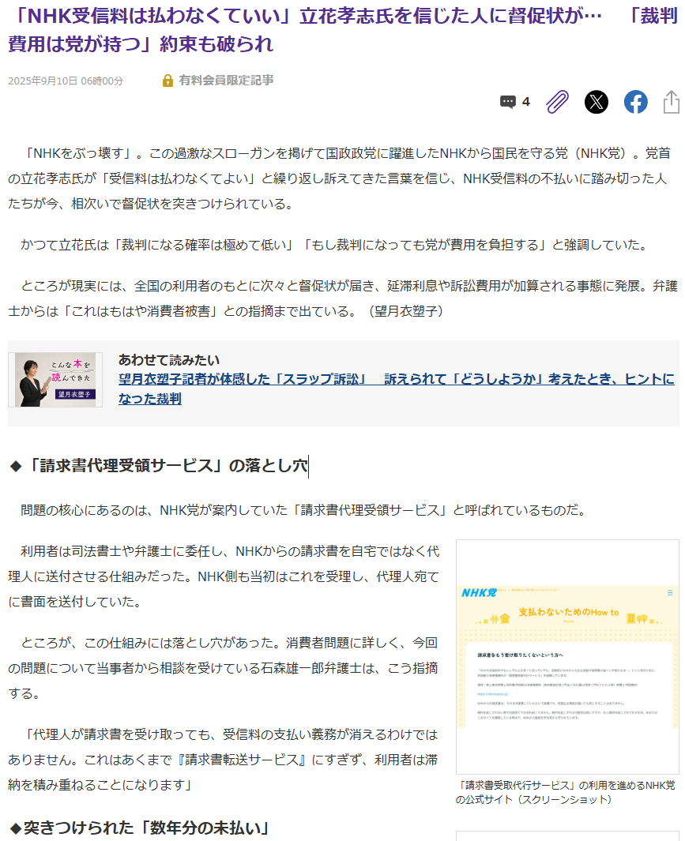Click the purple paperclip clip icon
The width and height of the screenshot is (685, 841).
click(557, 102)
